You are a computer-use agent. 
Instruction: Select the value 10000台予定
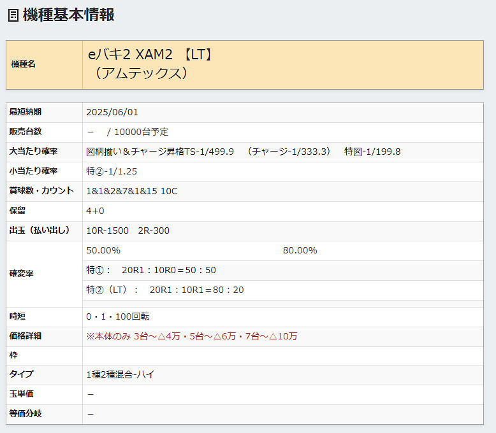(x=142, y=132)
